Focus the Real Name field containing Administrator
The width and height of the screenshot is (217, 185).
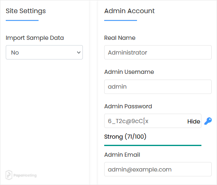[x=158, y=53]
